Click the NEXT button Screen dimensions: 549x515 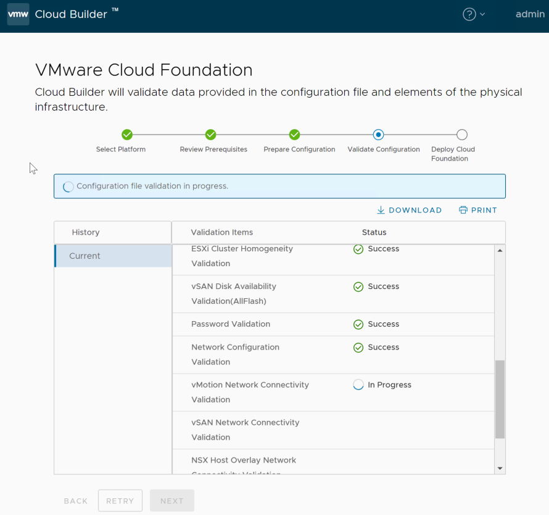(172, 501)
